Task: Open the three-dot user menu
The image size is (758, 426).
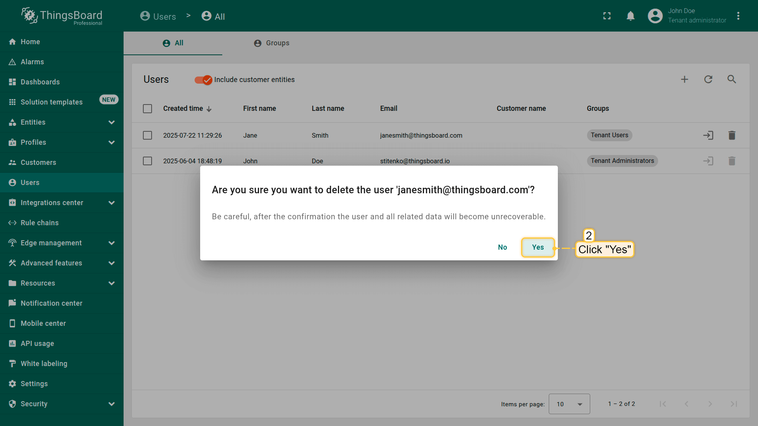Action: click(738, 16)
